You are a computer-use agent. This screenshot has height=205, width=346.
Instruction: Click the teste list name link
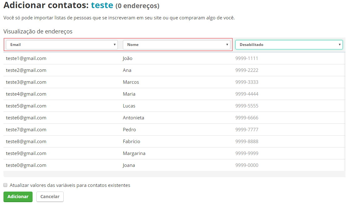(x=102, y=5)
